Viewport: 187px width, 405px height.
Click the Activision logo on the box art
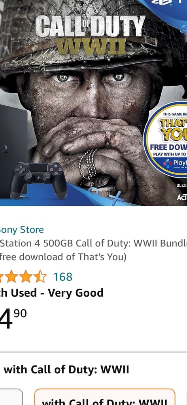point(181,197)
